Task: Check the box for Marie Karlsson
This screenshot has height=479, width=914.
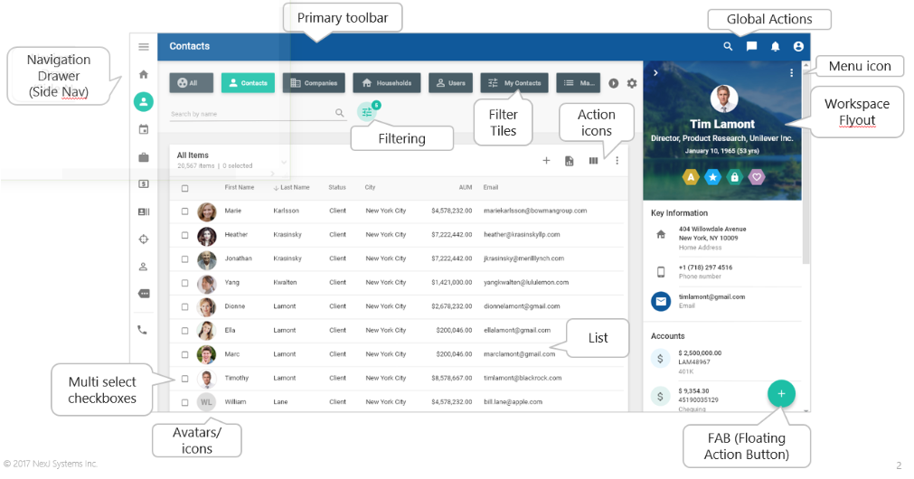Action: click(x=185, y=211)
